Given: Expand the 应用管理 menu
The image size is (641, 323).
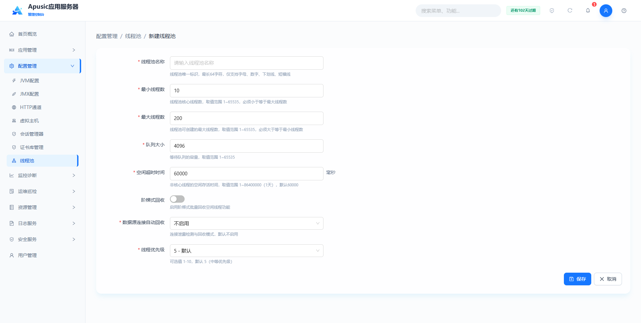Looking at the screenshot, I should click(x=42, y=50).
